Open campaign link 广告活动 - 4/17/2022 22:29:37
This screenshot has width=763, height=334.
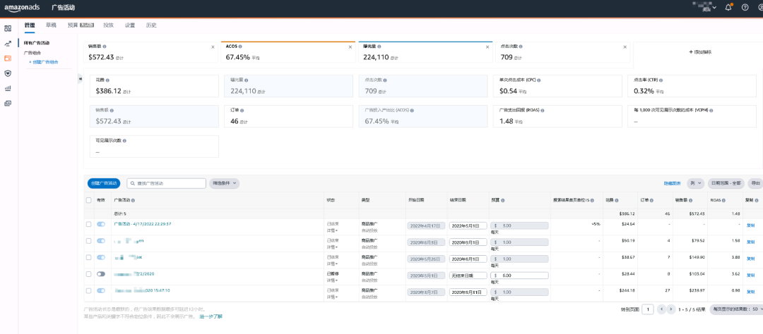[143, 224]
